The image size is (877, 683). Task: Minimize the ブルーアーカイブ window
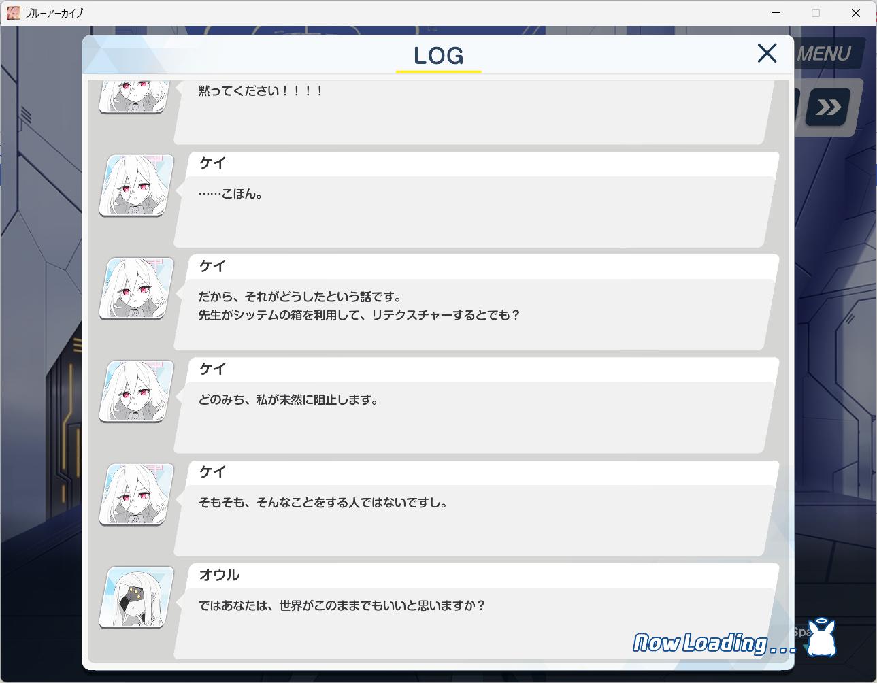click(x=776, y=13)
